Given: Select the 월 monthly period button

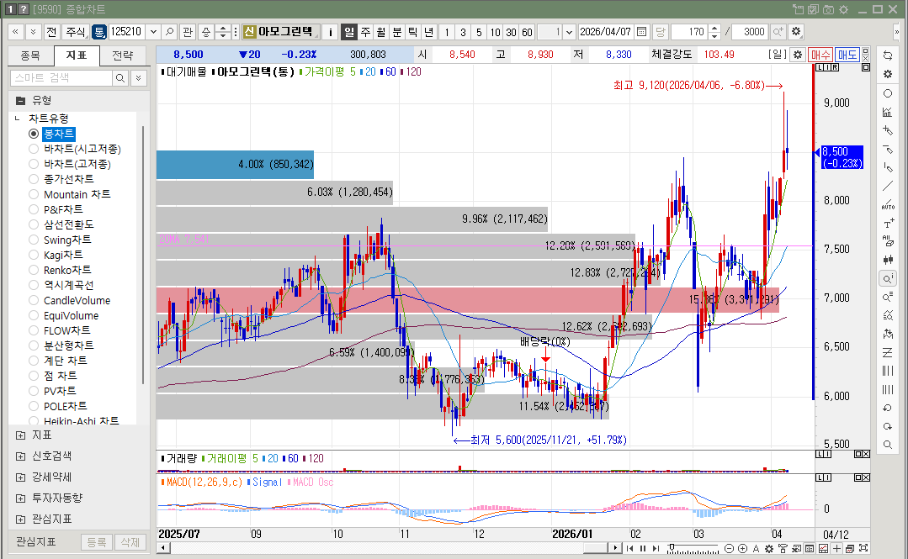Looking at the screenshot, I should click(x=381, y=32).
